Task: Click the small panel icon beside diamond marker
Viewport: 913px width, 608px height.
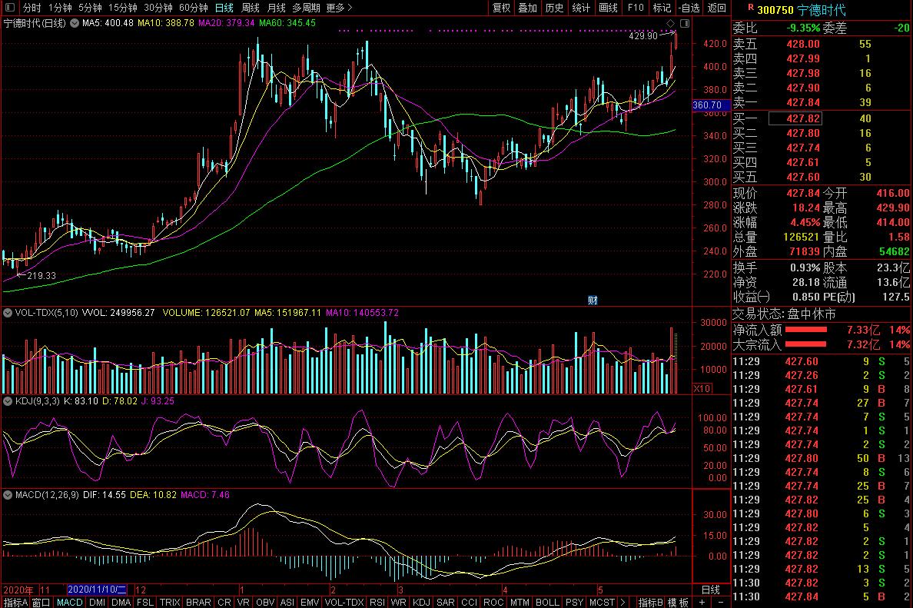Action: click(685, 24)
